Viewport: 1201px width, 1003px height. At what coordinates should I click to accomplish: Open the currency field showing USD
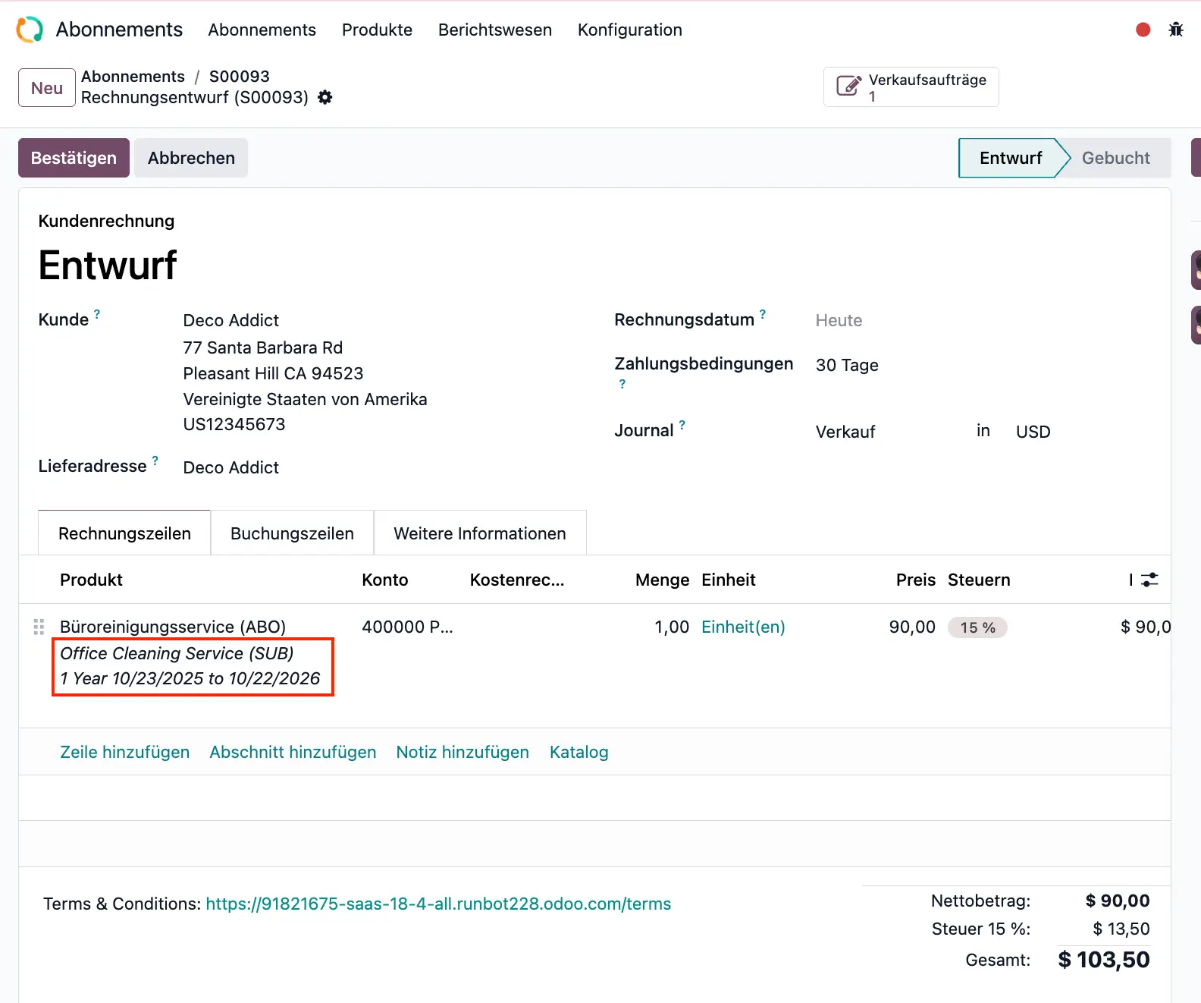1033,432
